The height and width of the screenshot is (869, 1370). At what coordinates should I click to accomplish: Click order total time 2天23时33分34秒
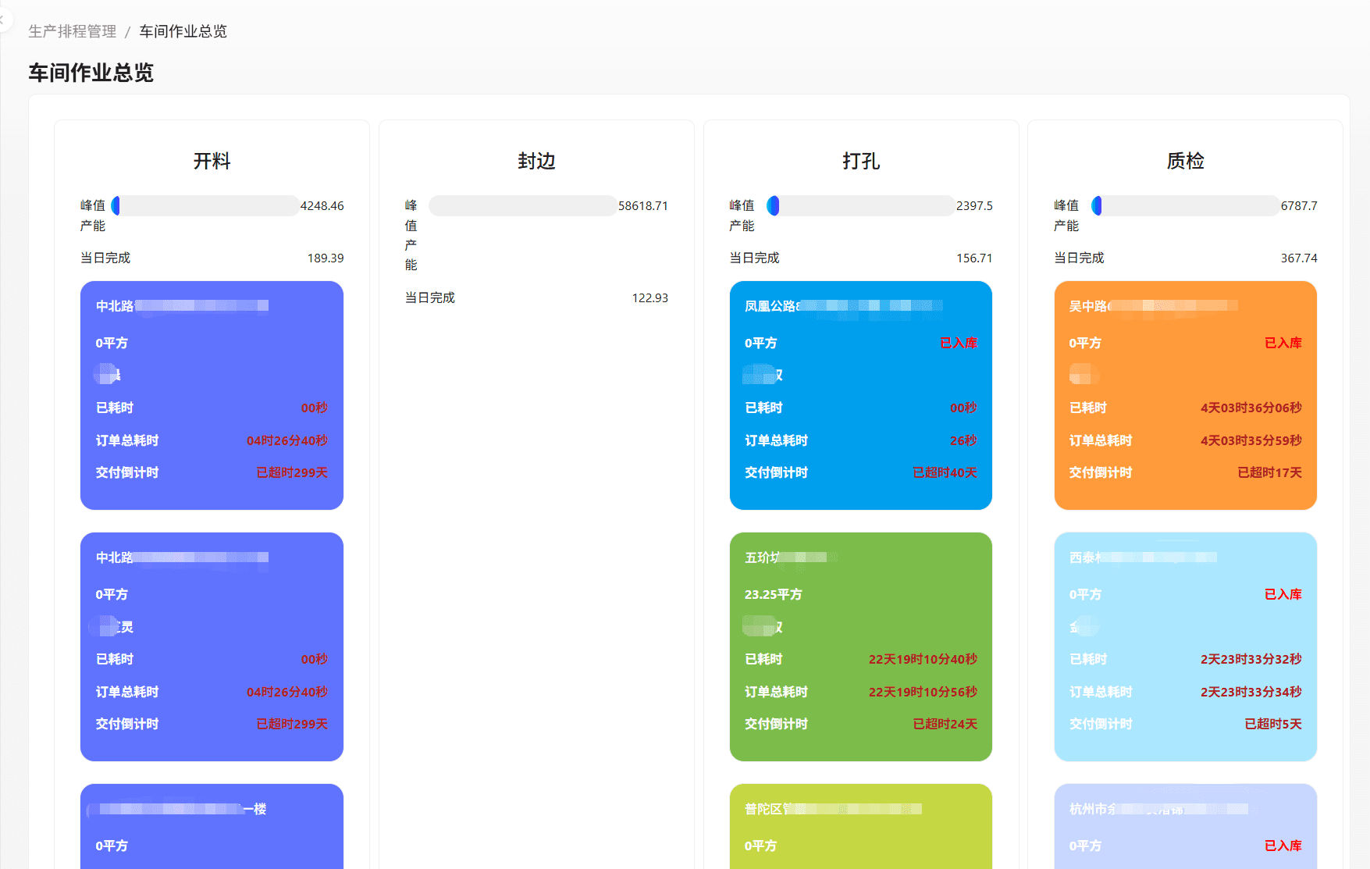pos(1251,693)
